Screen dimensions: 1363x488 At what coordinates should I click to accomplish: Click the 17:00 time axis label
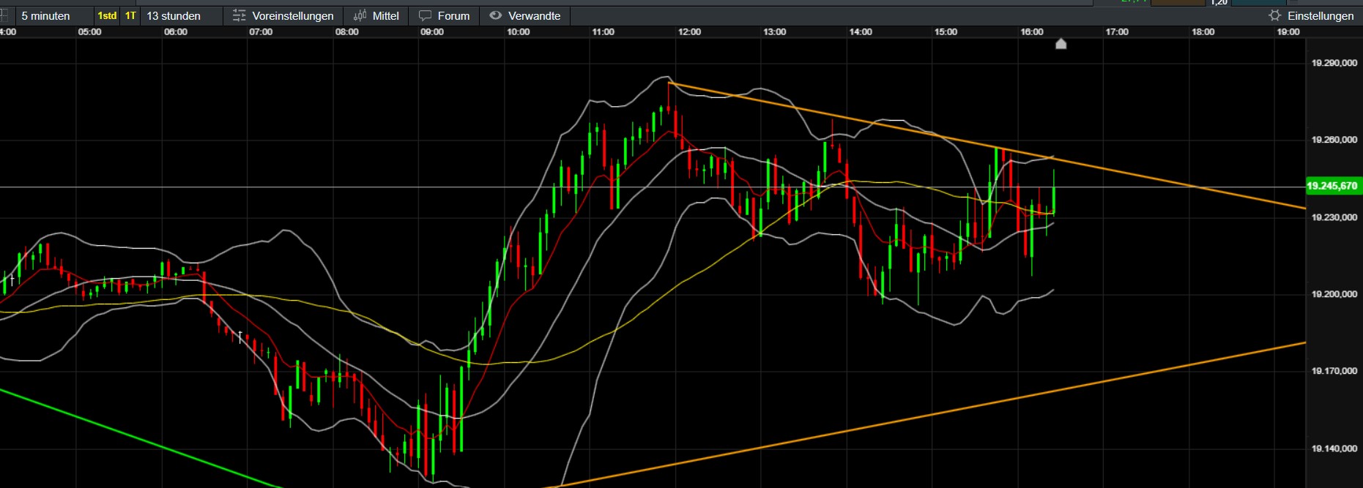point(1117,32)
